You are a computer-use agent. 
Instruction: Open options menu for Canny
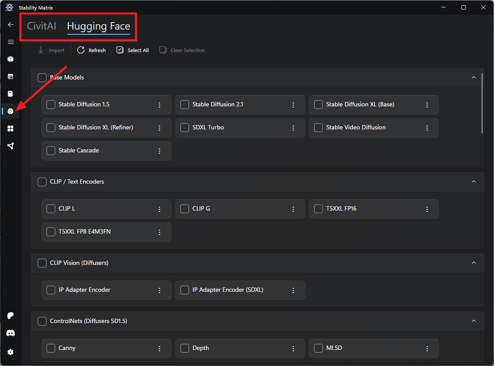click(x=159, y=348)
